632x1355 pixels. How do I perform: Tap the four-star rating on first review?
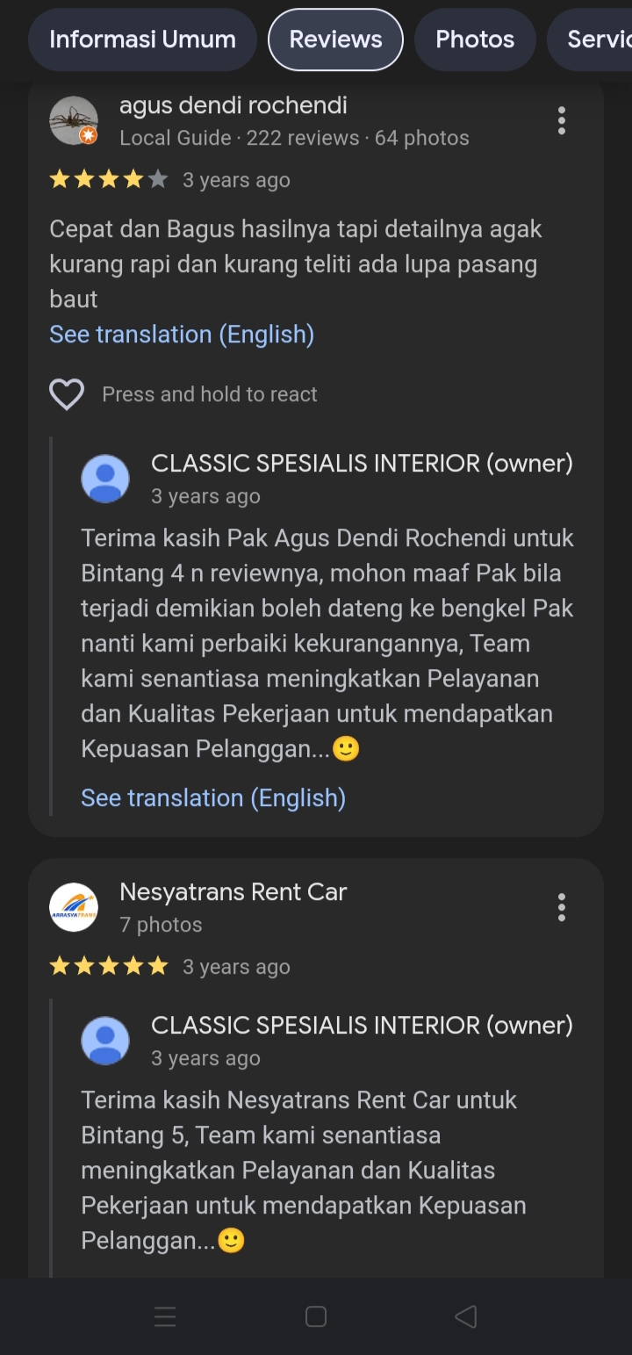click(109, 180)
